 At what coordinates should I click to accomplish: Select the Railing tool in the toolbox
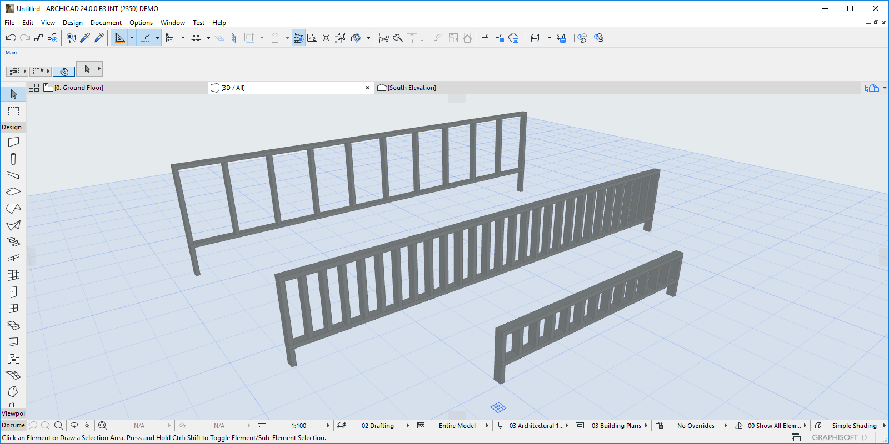coord(13,258)
